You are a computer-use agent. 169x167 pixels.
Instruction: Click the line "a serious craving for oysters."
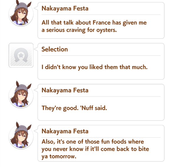[79, 30]
